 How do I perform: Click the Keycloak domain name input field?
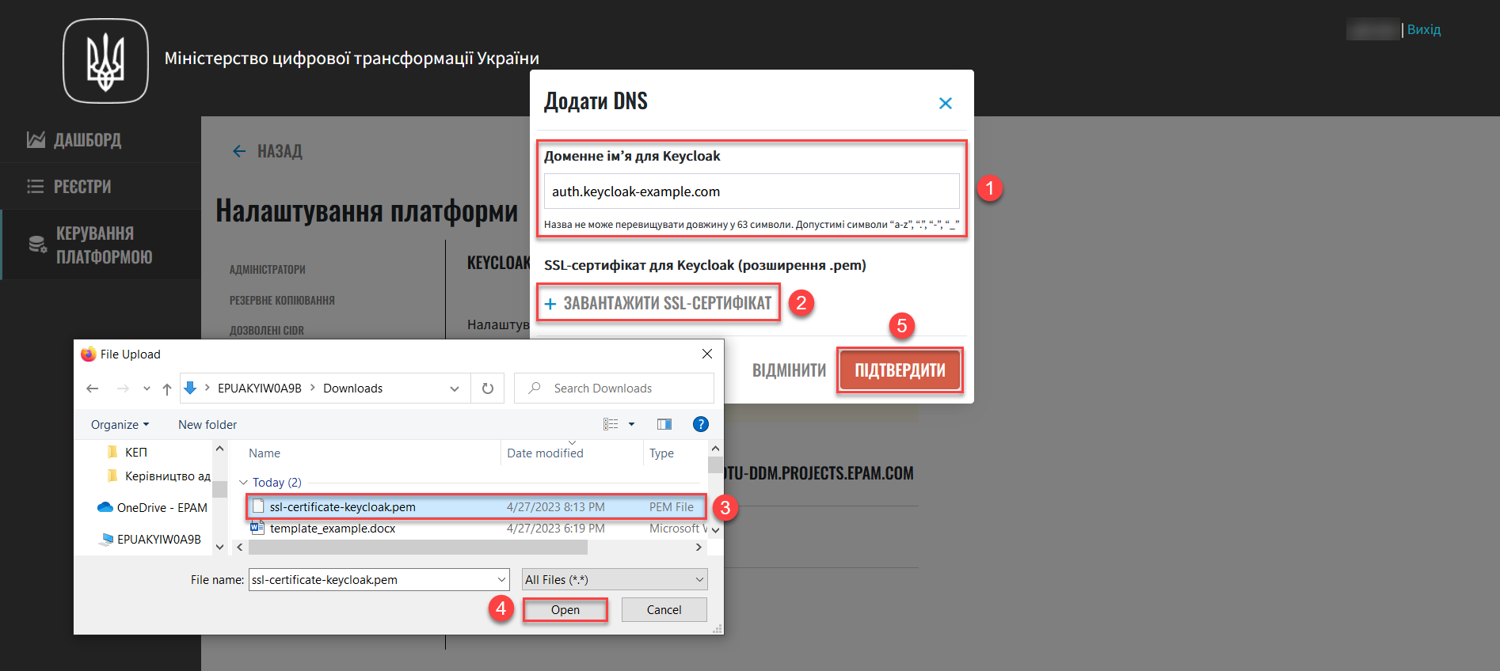(x=752, y=191)
